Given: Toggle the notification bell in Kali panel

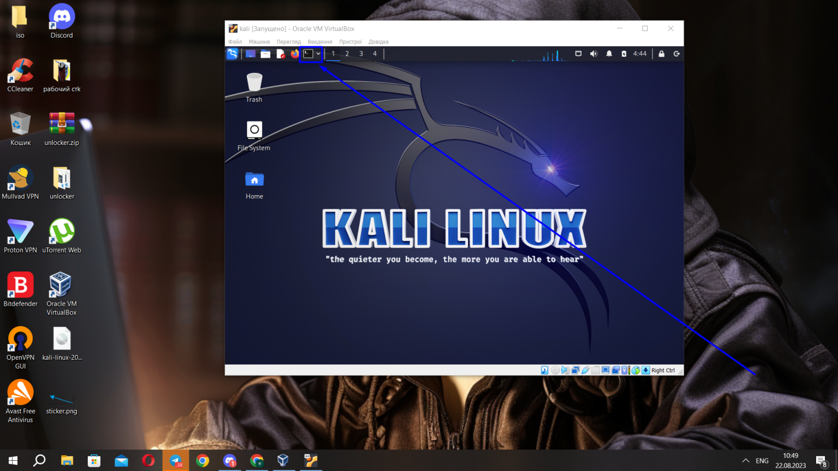Looking at the screenshot, I should [x=609, y=53].
